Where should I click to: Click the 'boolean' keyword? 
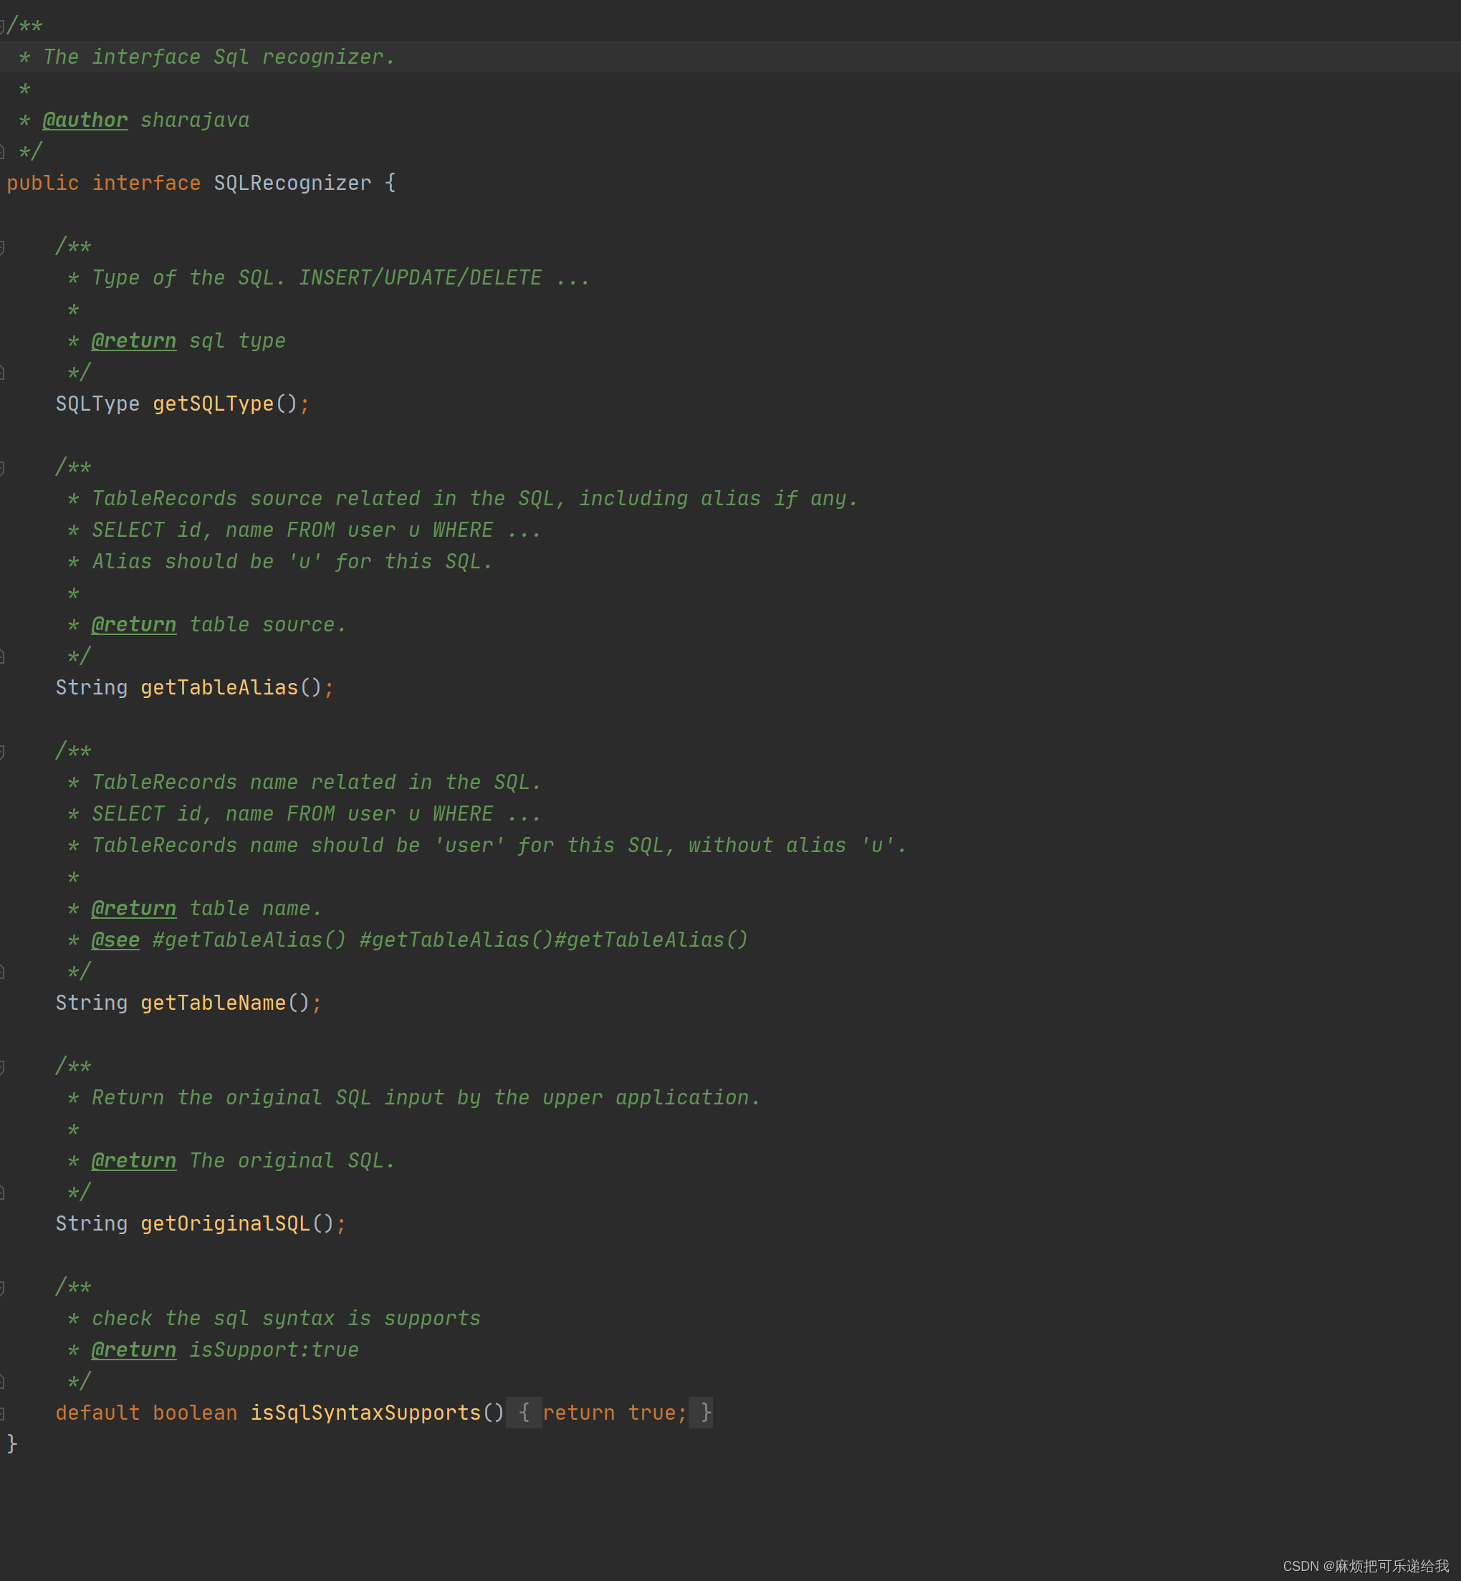point(196,1413)
